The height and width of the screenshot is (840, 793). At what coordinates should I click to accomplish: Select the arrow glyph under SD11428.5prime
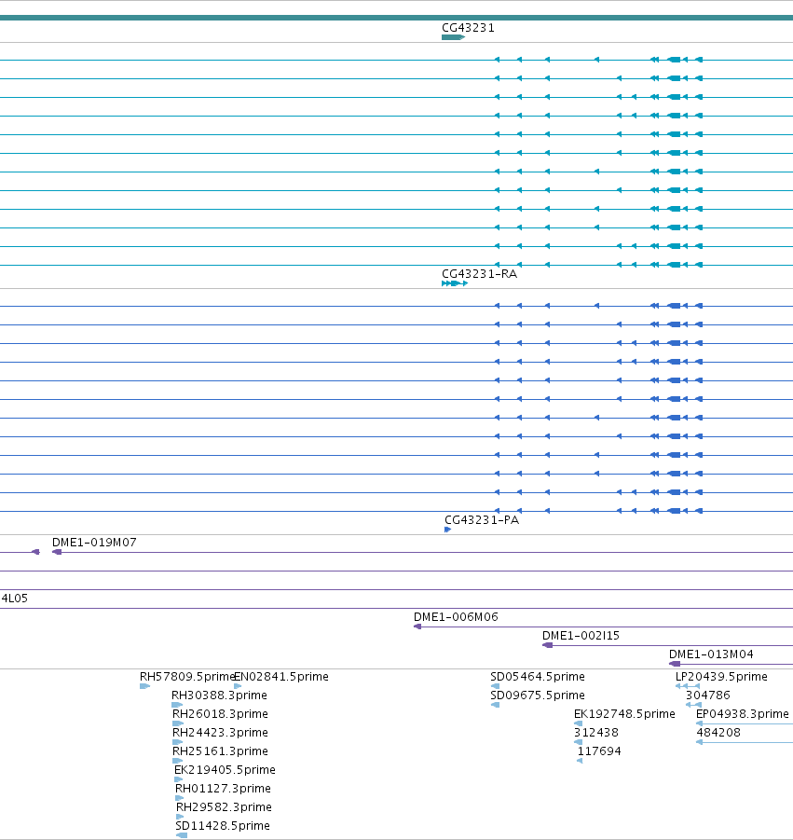point(182,835)
